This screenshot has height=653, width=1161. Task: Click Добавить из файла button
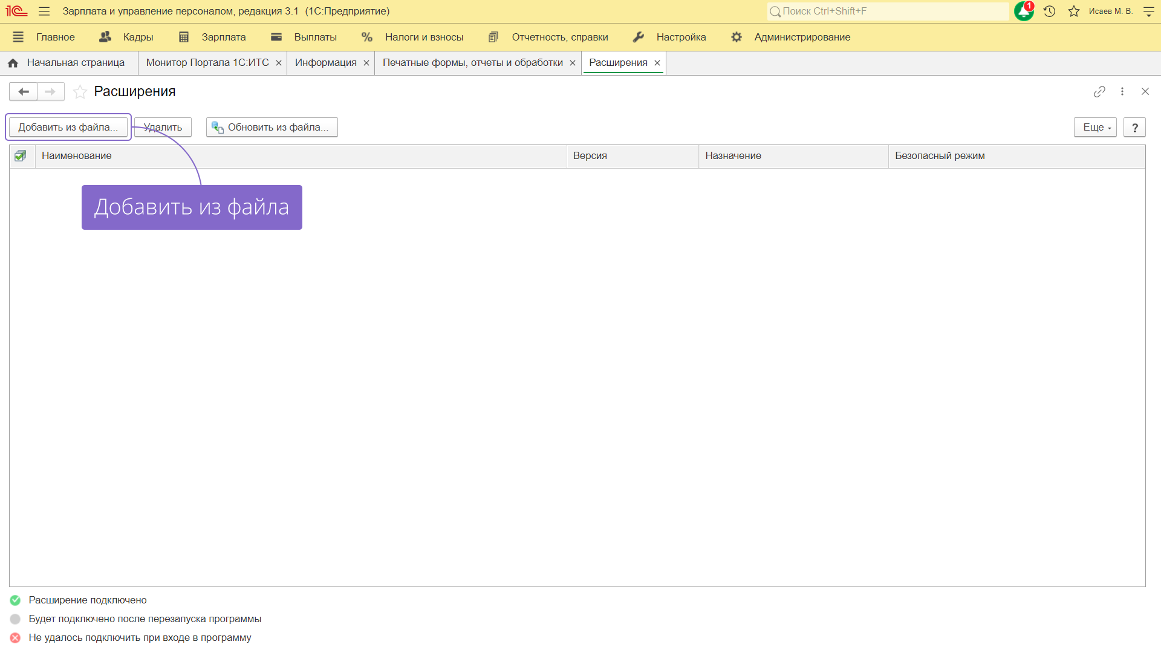coord(68,127)
